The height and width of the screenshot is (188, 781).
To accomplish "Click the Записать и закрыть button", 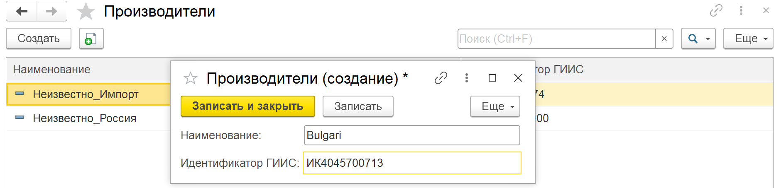I will pyautogui.click(x=248, y=106).
